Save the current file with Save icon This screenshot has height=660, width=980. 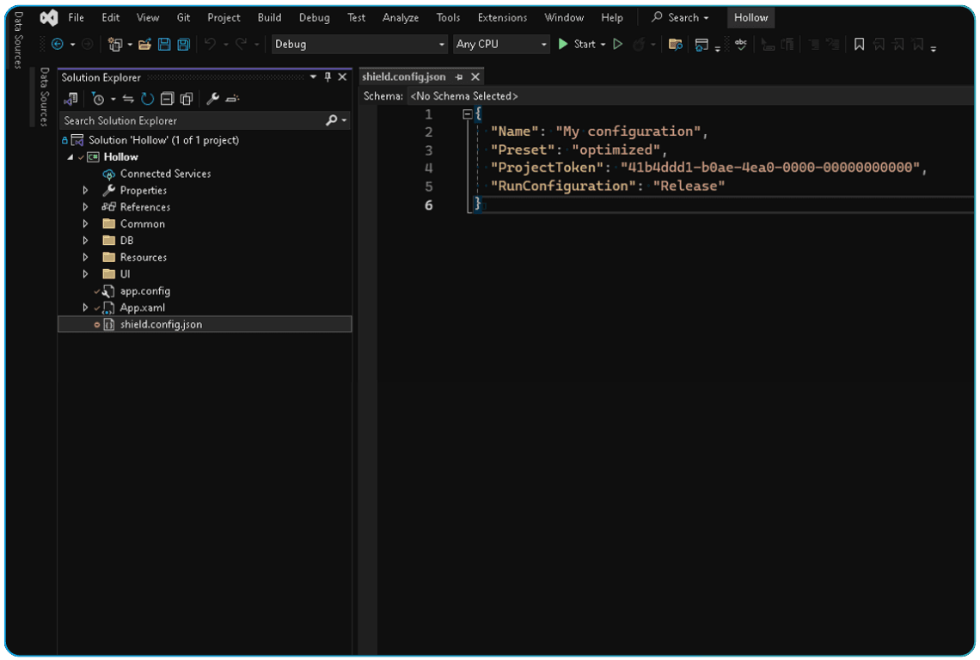click(x=164, y=44)
